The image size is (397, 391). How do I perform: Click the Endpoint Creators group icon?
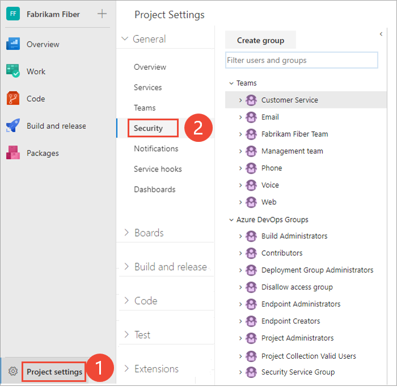coord(251,321)
